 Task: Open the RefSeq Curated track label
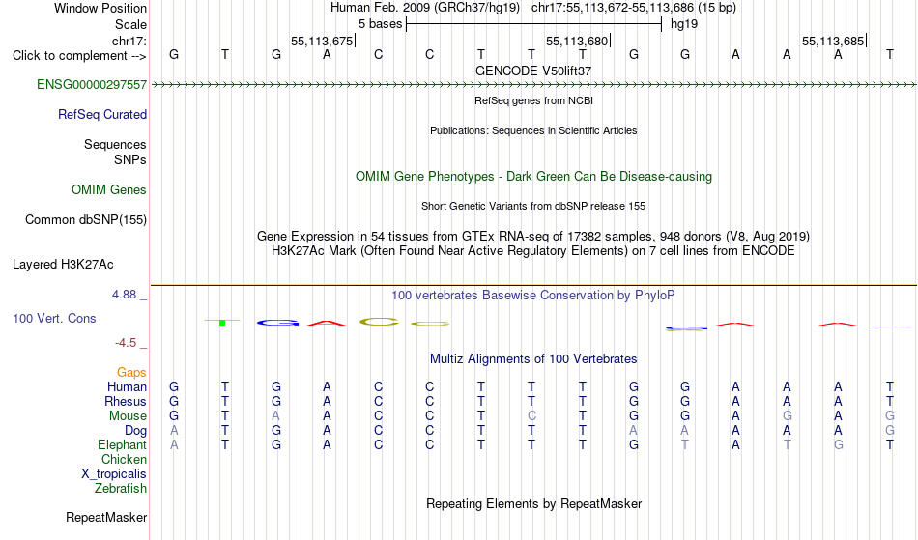pos(102,115)
